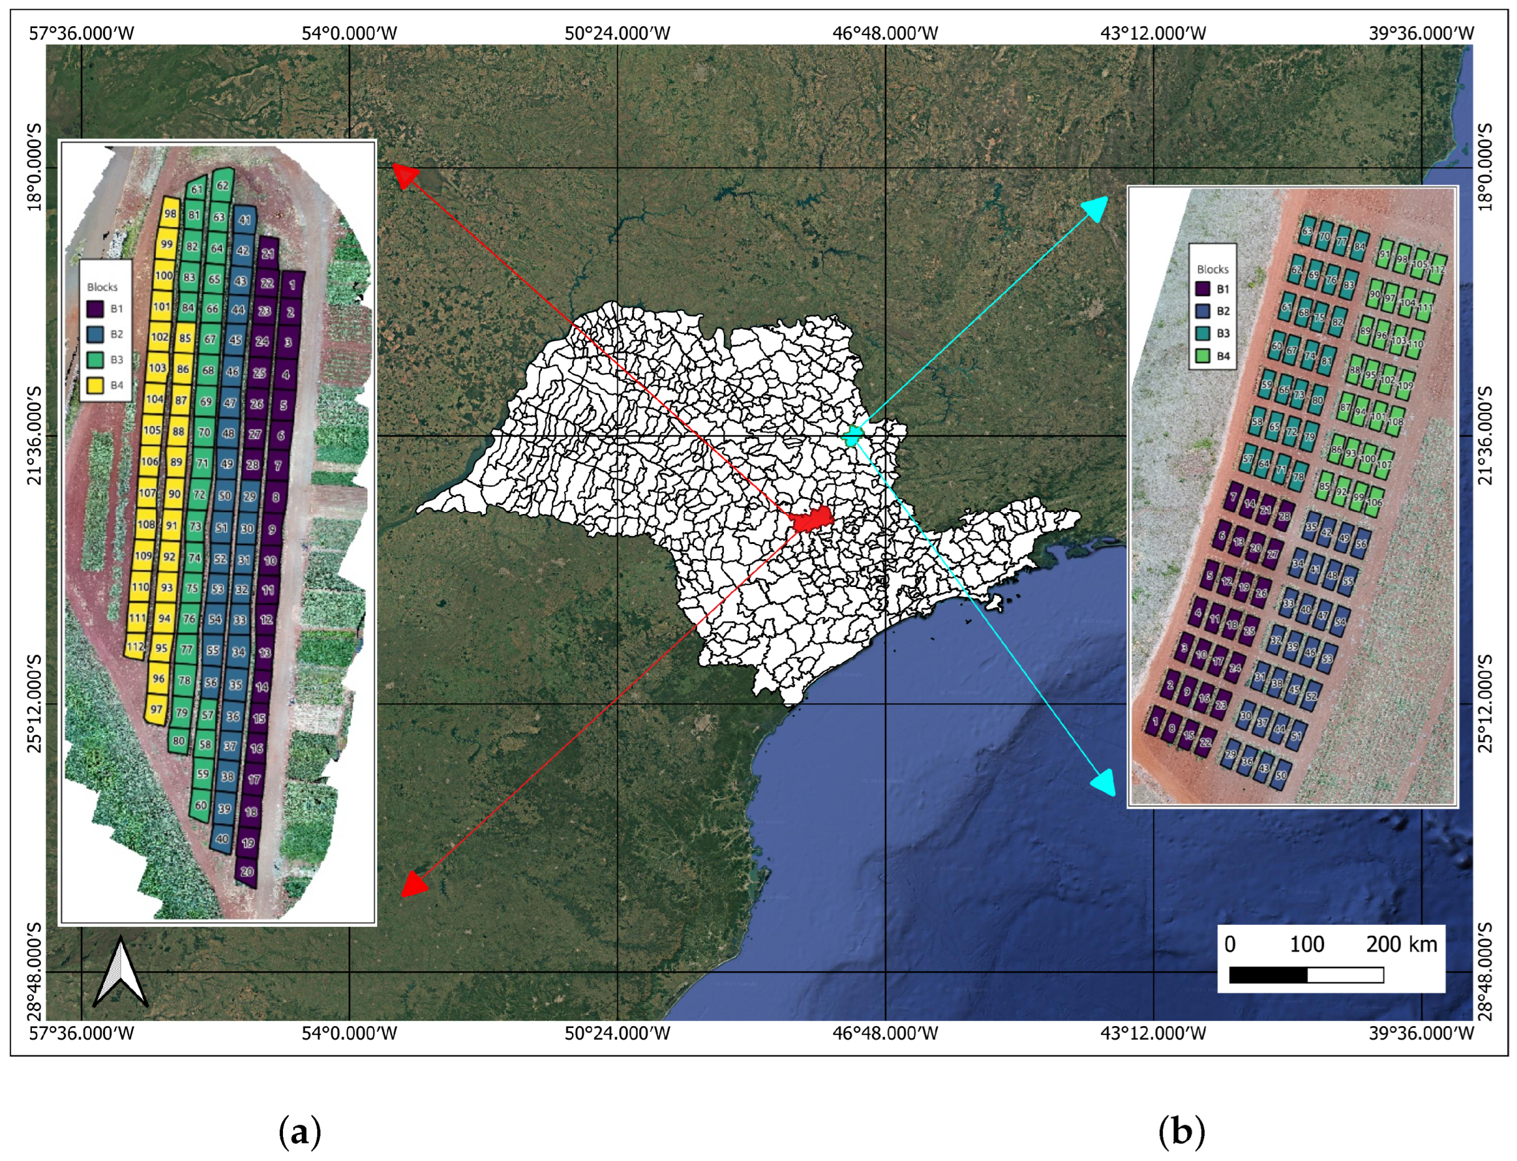1517x1161 pixels.
Task: Click the blue B2 swatch in the right legend
Action: tap(1203, 311)
